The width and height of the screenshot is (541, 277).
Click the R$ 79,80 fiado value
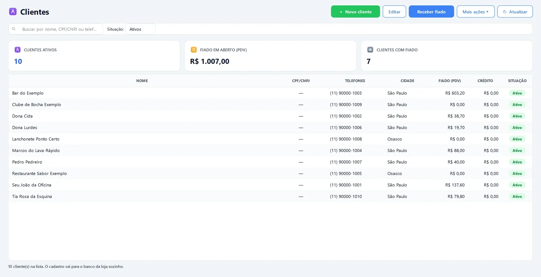tap(456, 196)
